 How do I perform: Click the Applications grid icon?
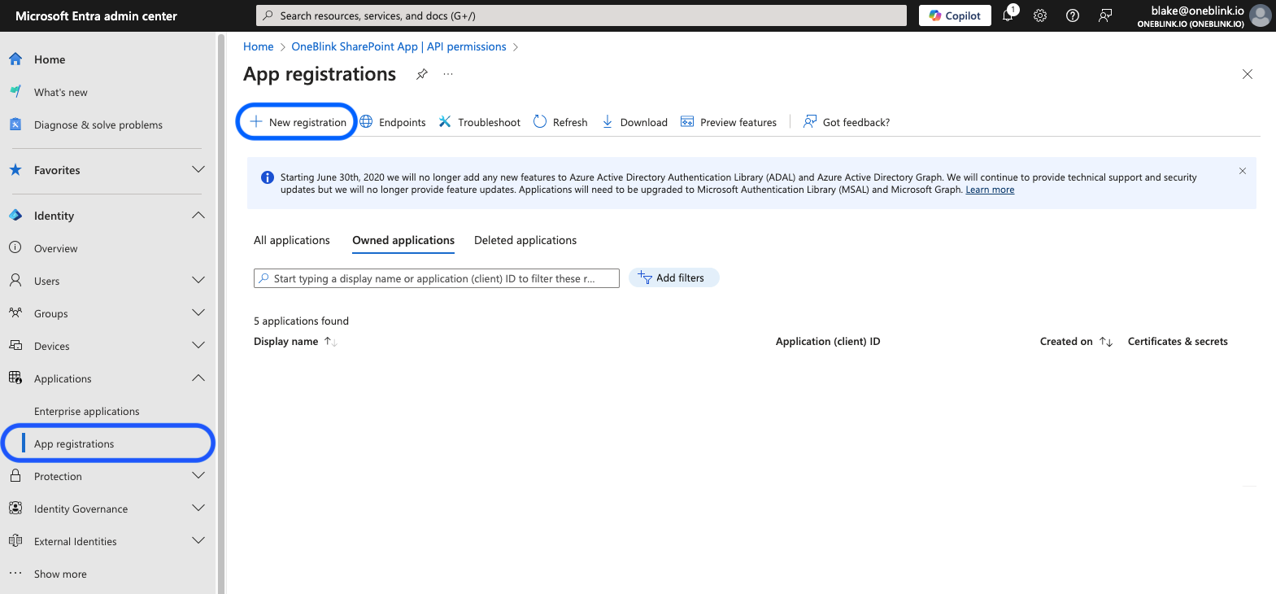point(15,378)
